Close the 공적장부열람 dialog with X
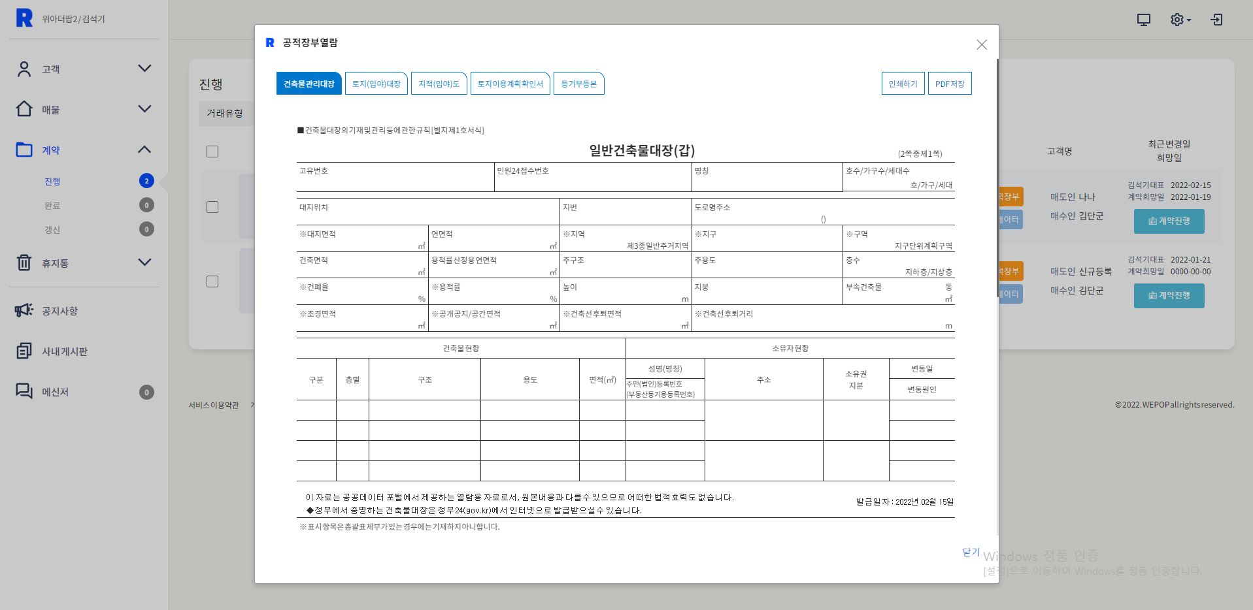Screen dimensions: 1253x610 point(981,44)
